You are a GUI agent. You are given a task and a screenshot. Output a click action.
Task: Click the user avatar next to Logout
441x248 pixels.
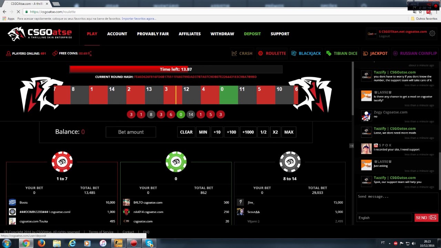click(x=372, y=34)
